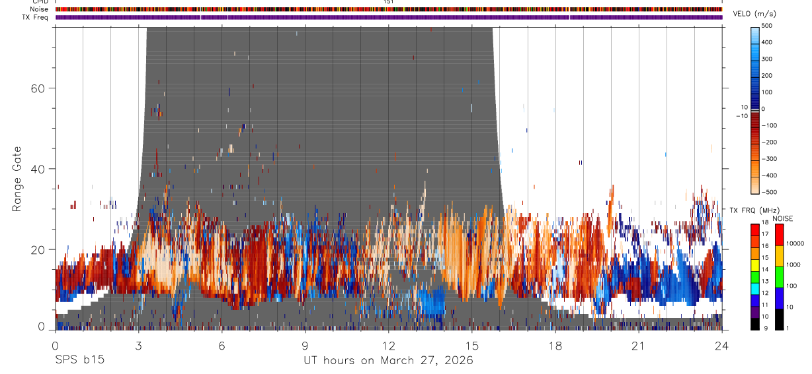Click the 24 tick on the UT hours axis
The height and width of the screenshot is (374, 812).
coord(722,345)
